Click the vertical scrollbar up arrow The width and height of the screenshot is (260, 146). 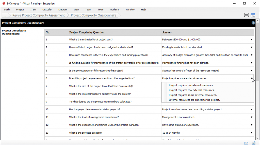click(258, 21)
